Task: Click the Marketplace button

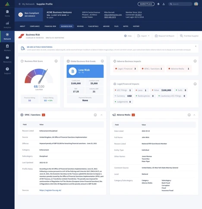Action: (146, 4)
